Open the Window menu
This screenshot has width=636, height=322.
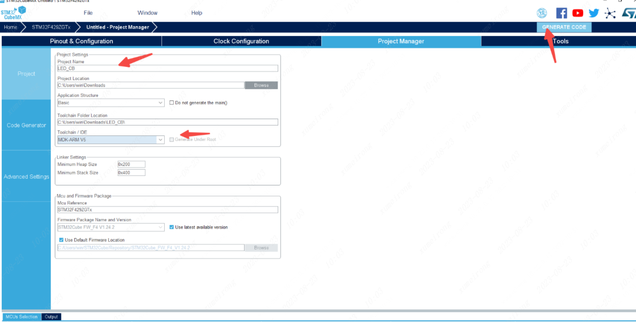148,13
